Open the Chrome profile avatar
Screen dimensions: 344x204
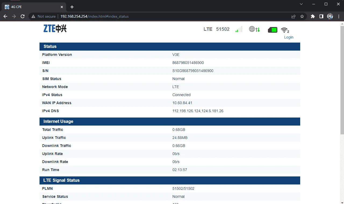330,16
